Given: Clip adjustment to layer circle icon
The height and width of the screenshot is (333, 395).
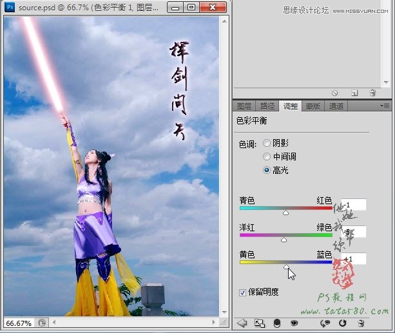Looking at the screenshot, I should 277,323.
